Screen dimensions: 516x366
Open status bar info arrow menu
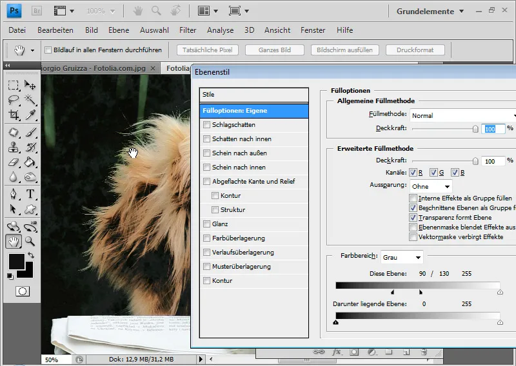pos(201,359)
